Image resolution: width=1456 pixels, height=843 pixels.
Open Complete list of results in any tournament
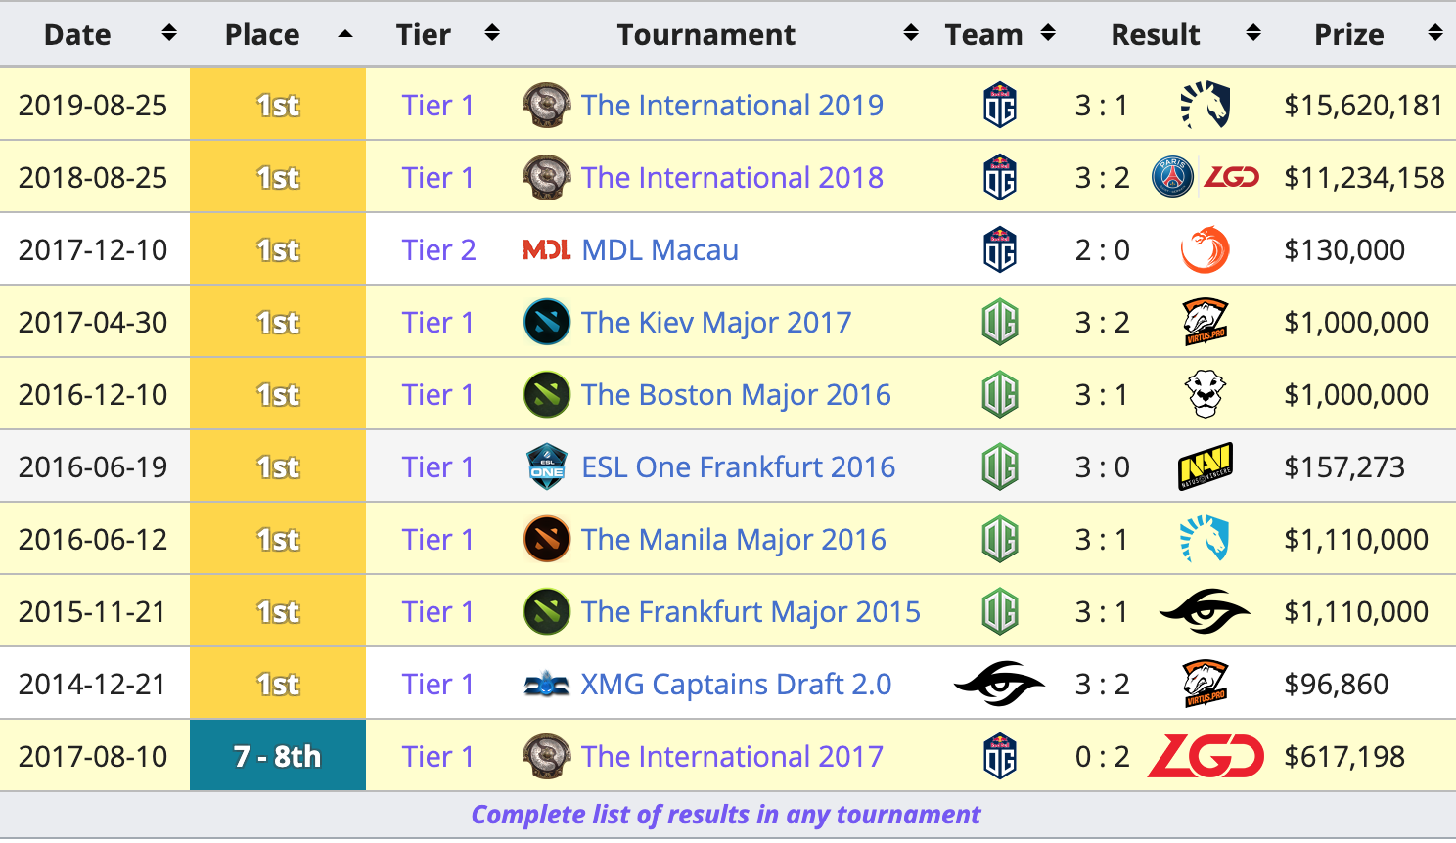pos(726,815)
